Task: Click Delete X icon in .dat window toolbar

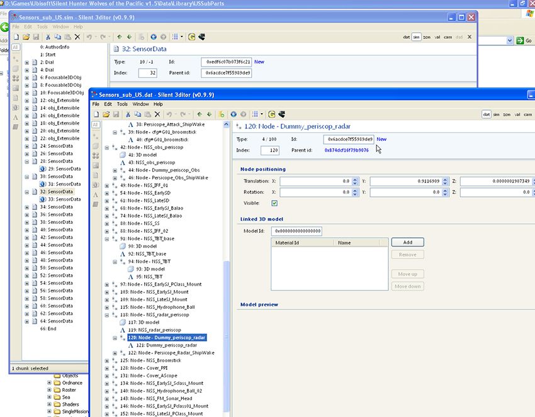Action: click(157, 114)
